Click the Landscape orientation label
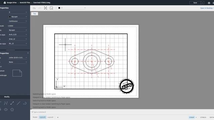This screenshot has height=120, width=214. [3, 75]
